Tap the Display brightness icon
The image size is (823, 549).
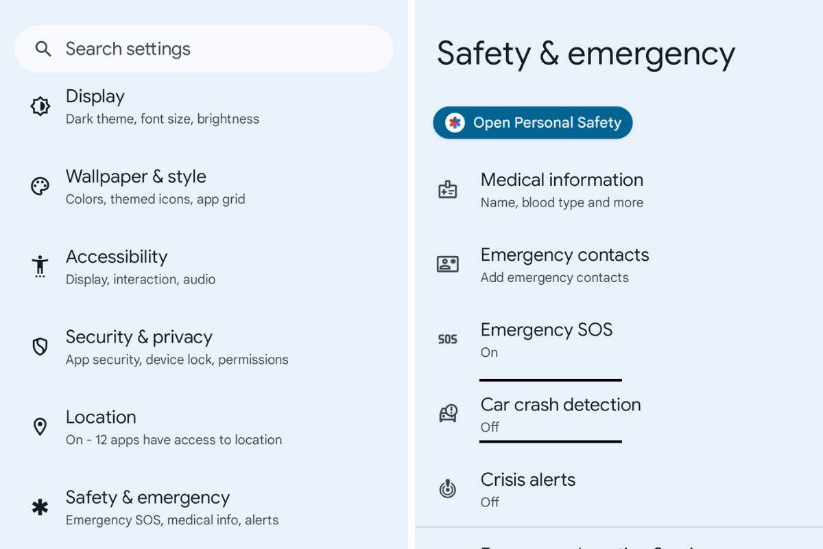click(40, 106)
